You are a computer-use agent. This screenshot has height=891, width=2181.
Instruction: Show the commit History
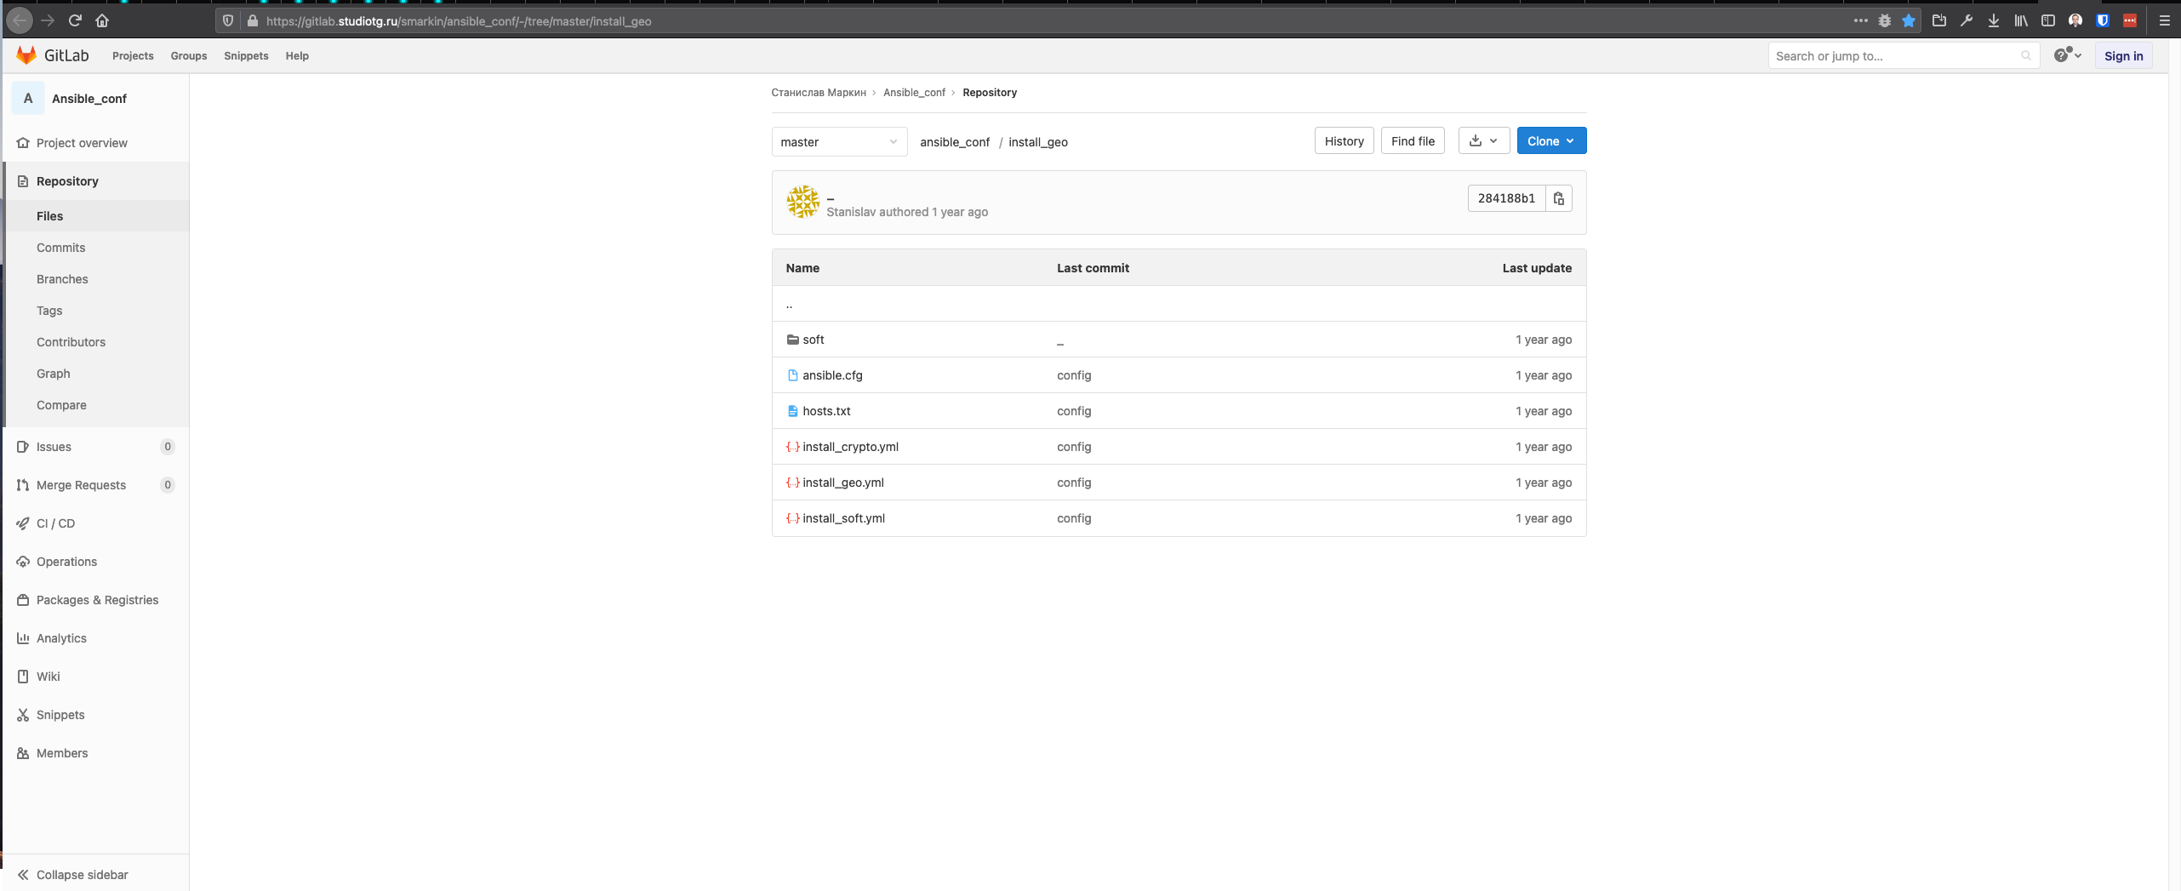click(x=1344, y=140)
